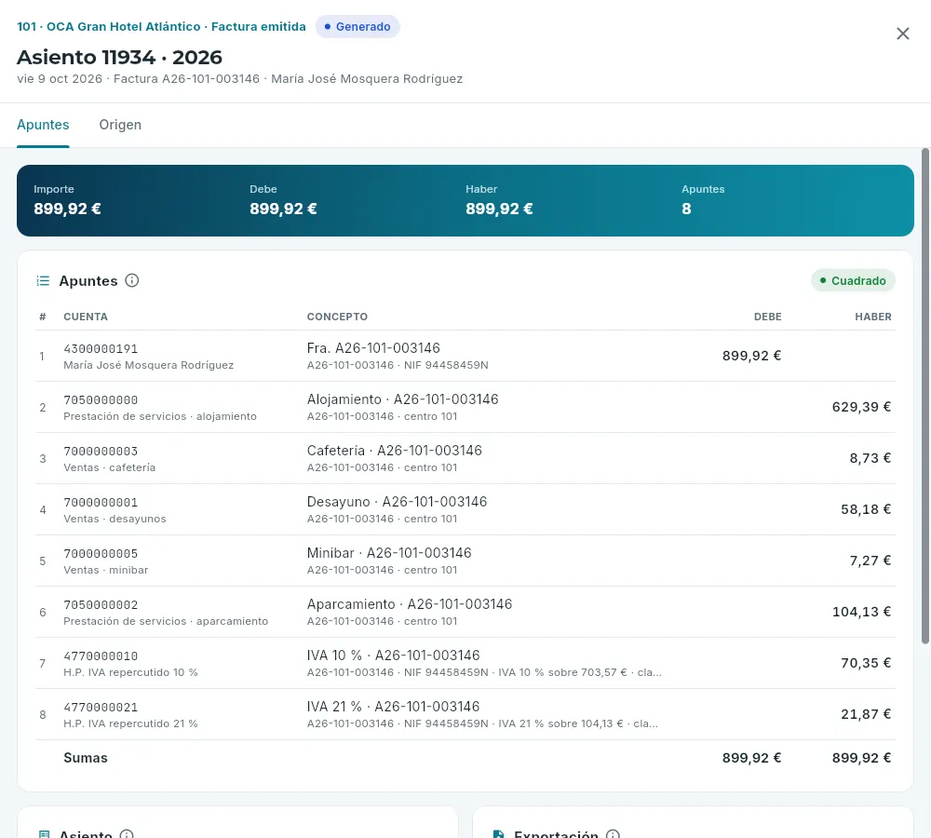Click the 8,73 € haber amount
Screen dimensions: 931x838
[x=870, y=458]
